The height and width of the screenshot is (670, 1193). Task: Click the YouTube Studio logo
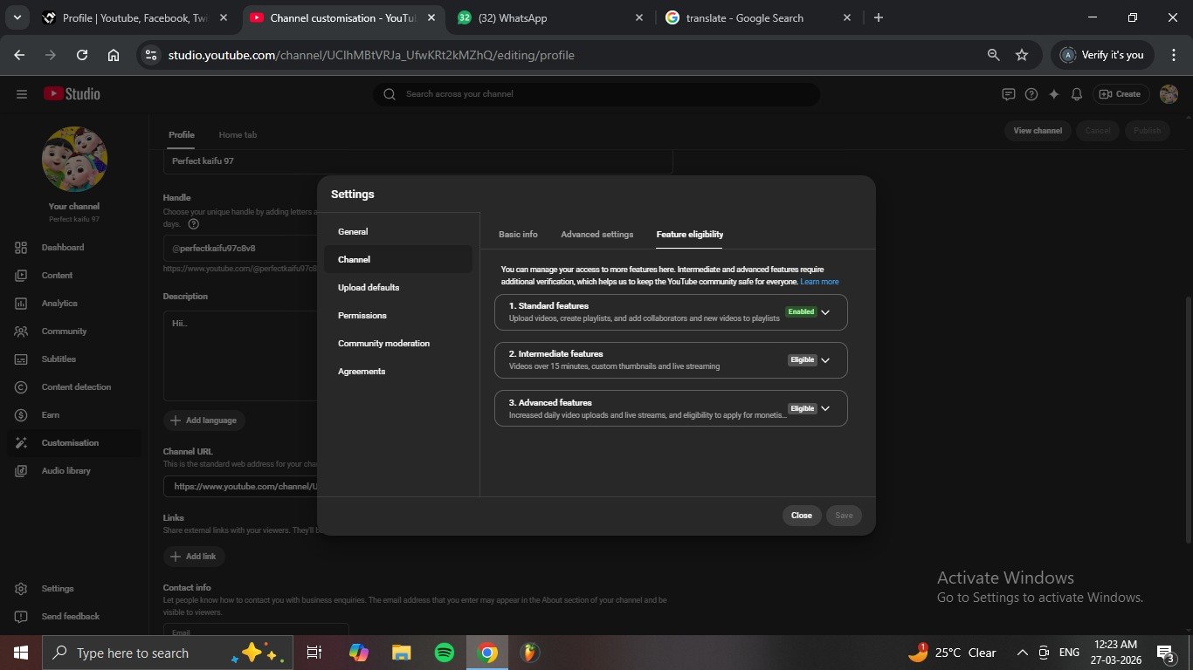tap(72, 94)
